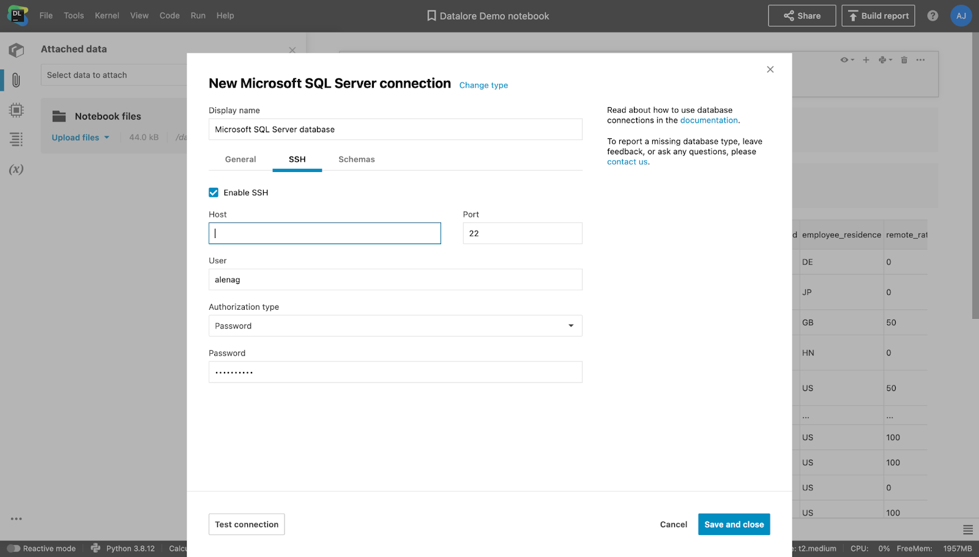Switch to the General tab

coord(240,159)
